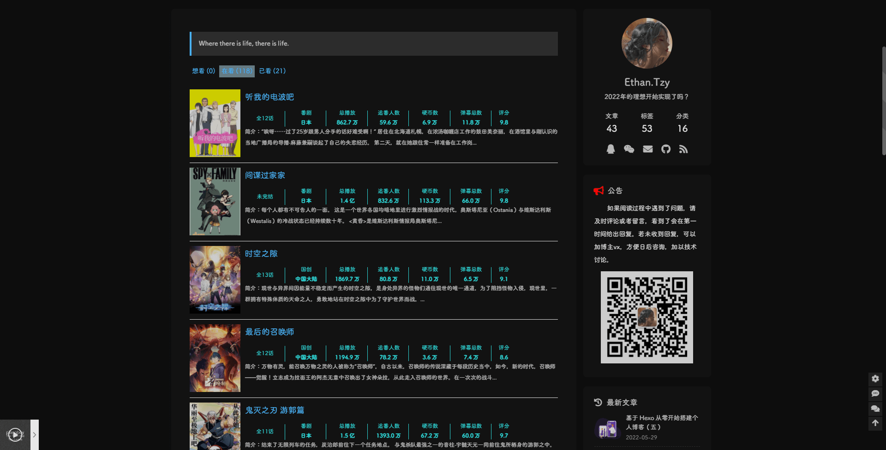Select the 在看 (118) tab
Image resolution: width=886 pixels, height=450 pixels.
point(237,71)
